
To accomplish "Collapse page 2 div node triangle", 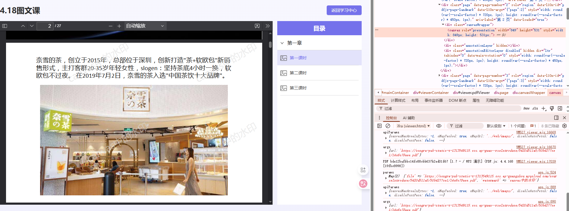I will pyautogui.click(x=439, y=5).
